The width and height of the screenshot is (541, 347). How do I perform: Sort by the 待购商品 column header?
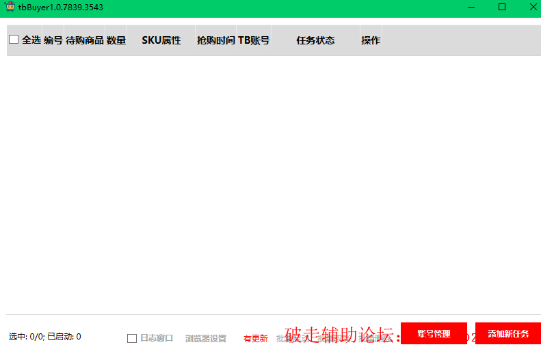pos(85,40)
